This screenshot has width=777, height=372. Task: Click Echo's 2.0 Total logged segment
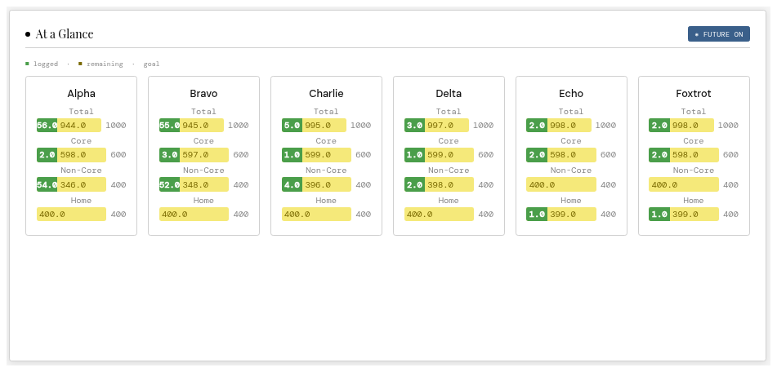click(x=537, y=125)
